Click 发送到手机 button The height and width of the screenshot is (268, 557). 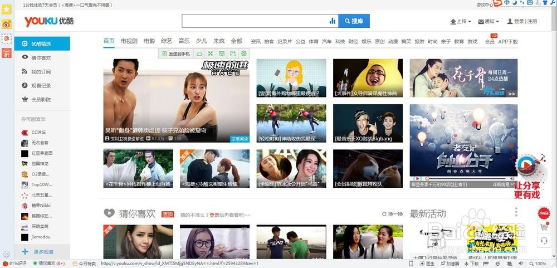pos(176,53)
